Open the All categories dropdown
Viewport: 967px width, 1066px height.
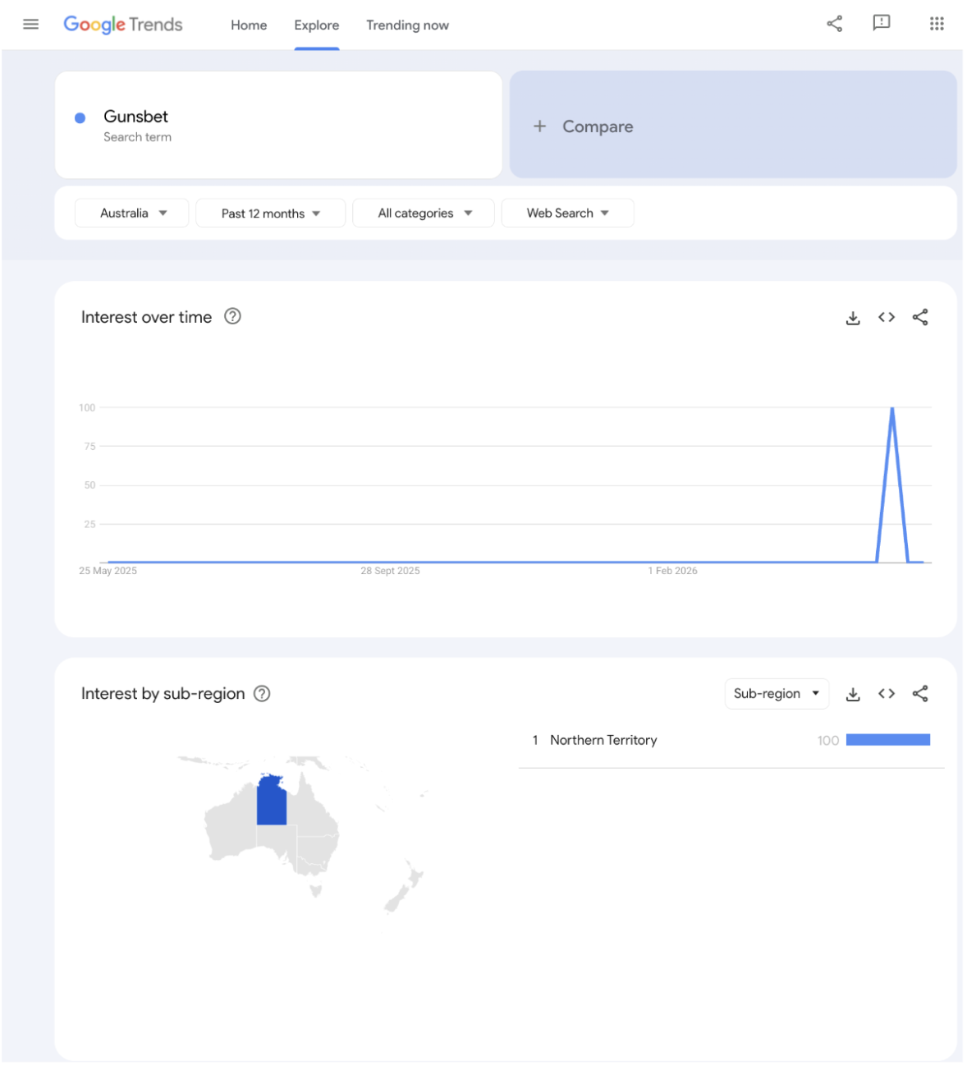coord(423,213)
